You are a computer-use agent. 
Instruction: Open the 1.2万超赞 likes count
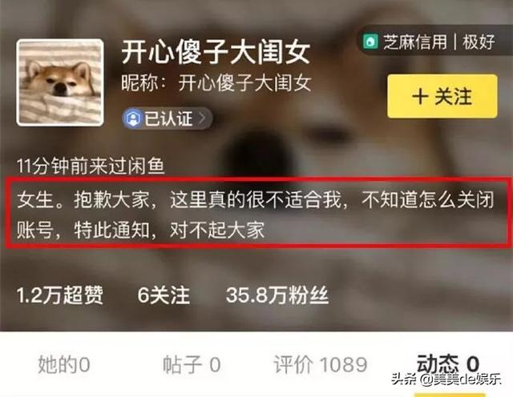(60, 295)
